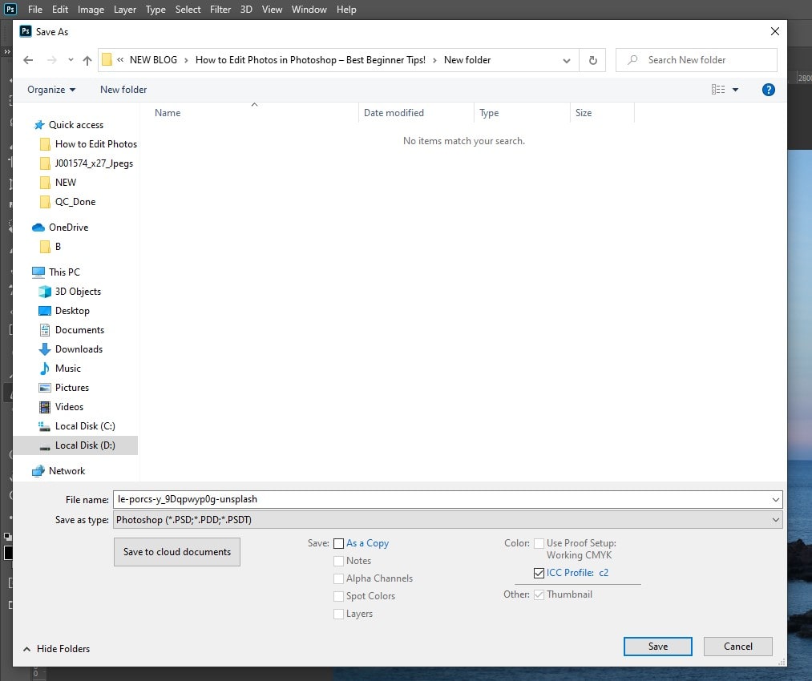Click the change view layout icon
812x681 pixels.
[718, 90]
